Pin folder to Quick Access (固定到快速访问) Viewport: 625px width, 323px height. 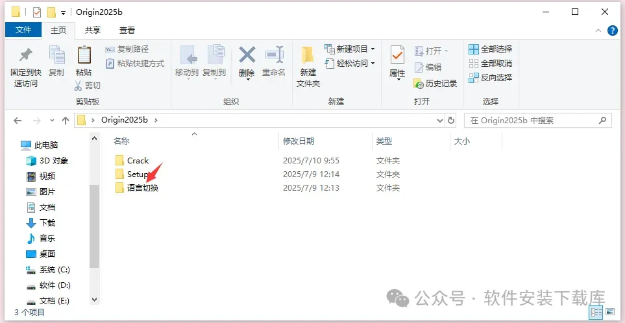26,67
